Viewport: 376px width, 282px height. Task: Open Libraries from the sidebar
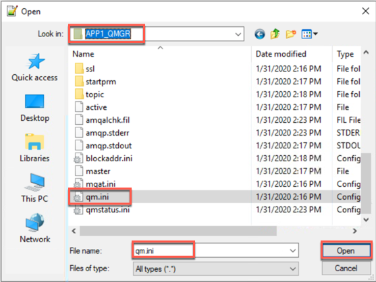pos(35,148)
